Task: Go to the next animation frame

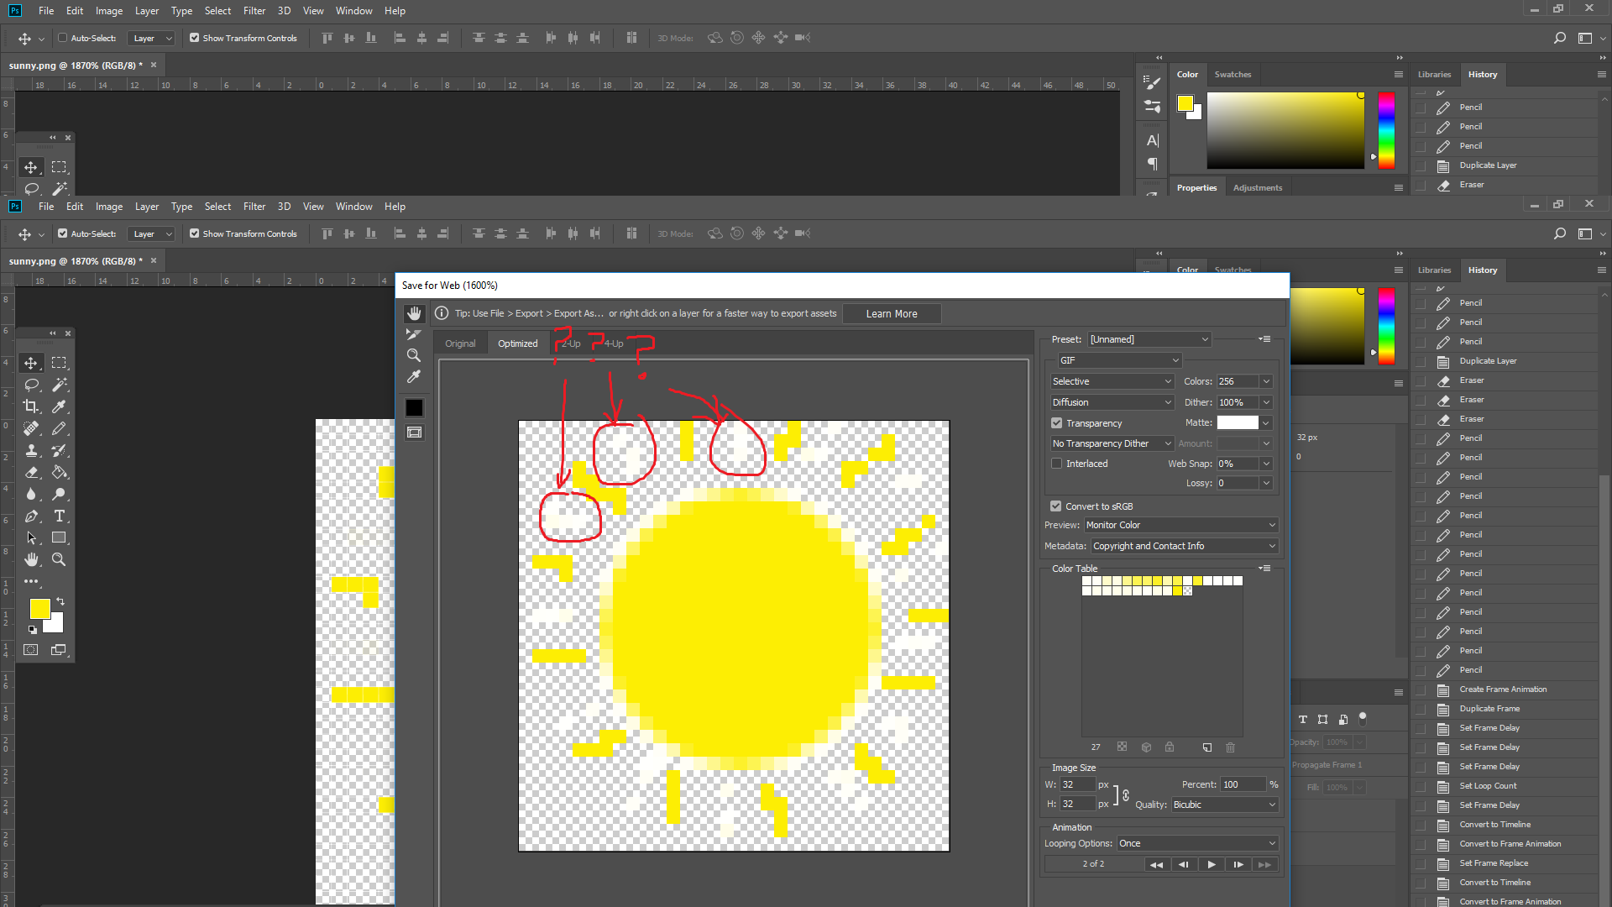Action: pyautogui.click(x=1238, y=864)
